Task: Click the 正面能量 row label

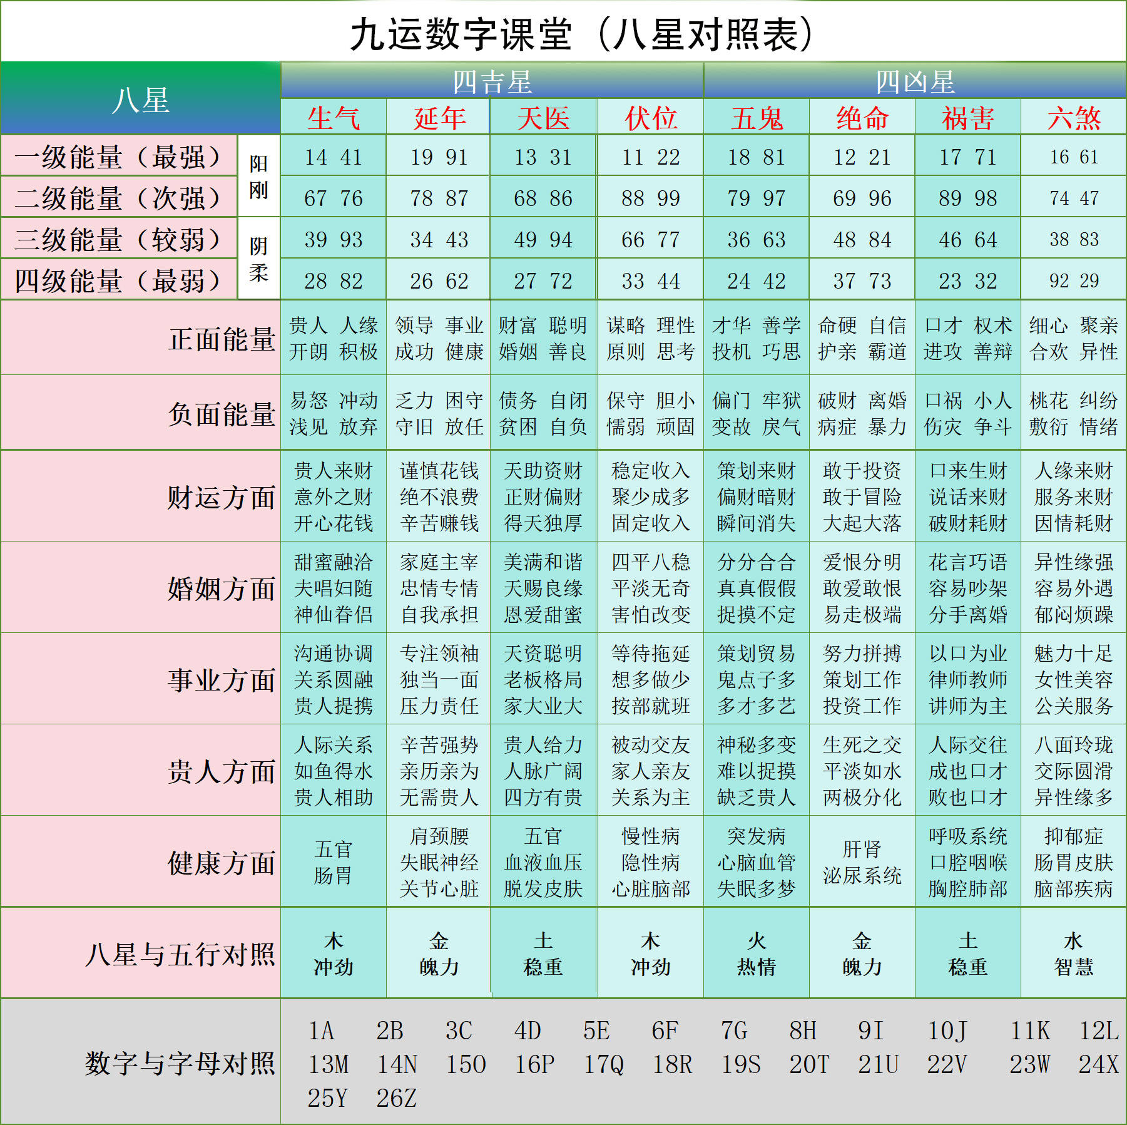Action: [141, 337]
